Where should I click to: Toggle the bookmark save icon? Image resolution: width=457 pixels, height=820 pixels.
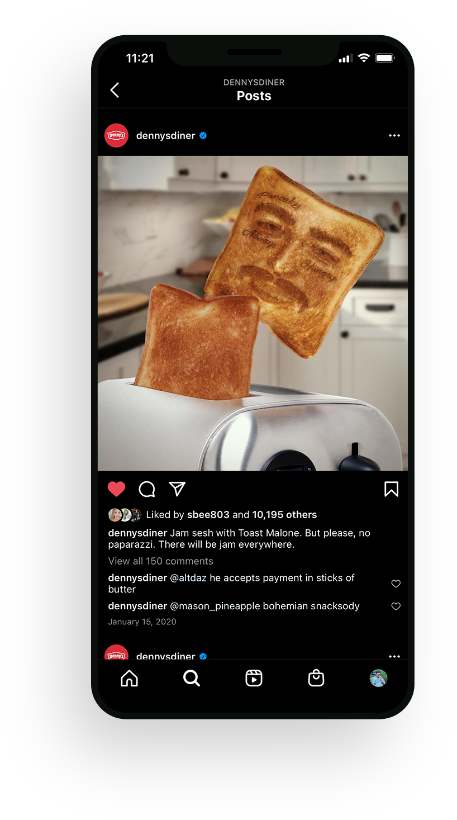[391, 489]
